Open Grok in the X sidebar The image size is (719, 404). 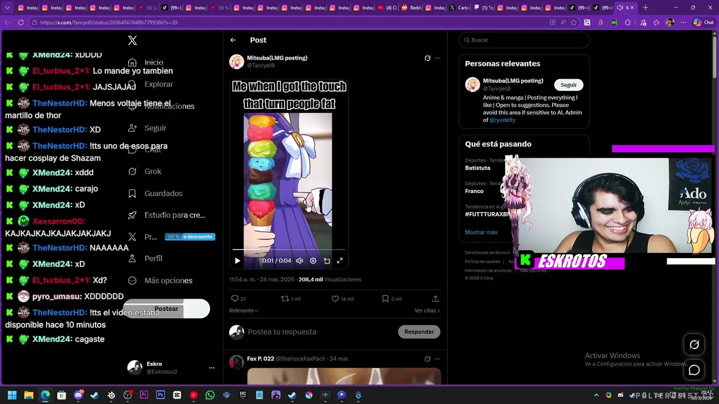(146, 171)
